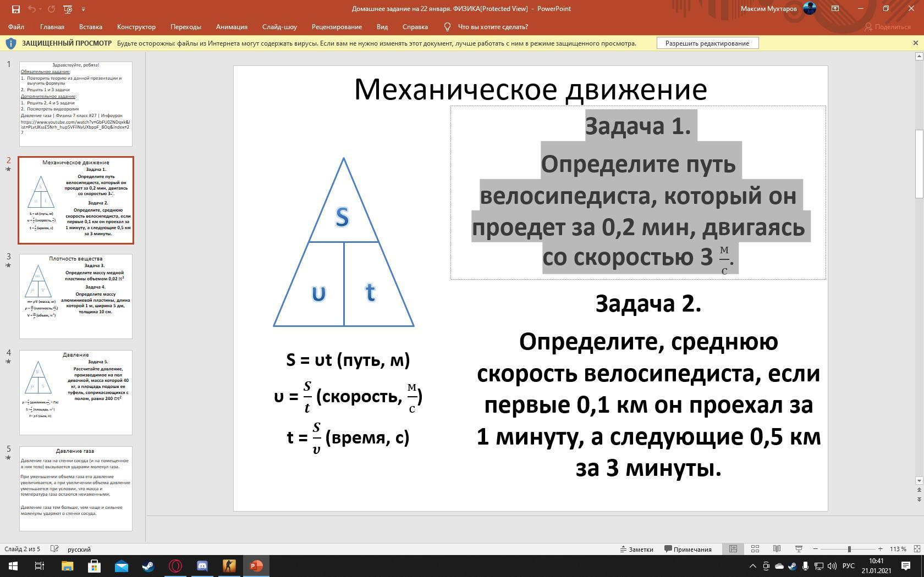Click the zoom out minus button

coord(816,549)
